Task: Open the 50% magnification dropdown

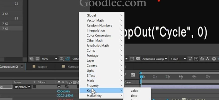Action: tap(50, 59)
